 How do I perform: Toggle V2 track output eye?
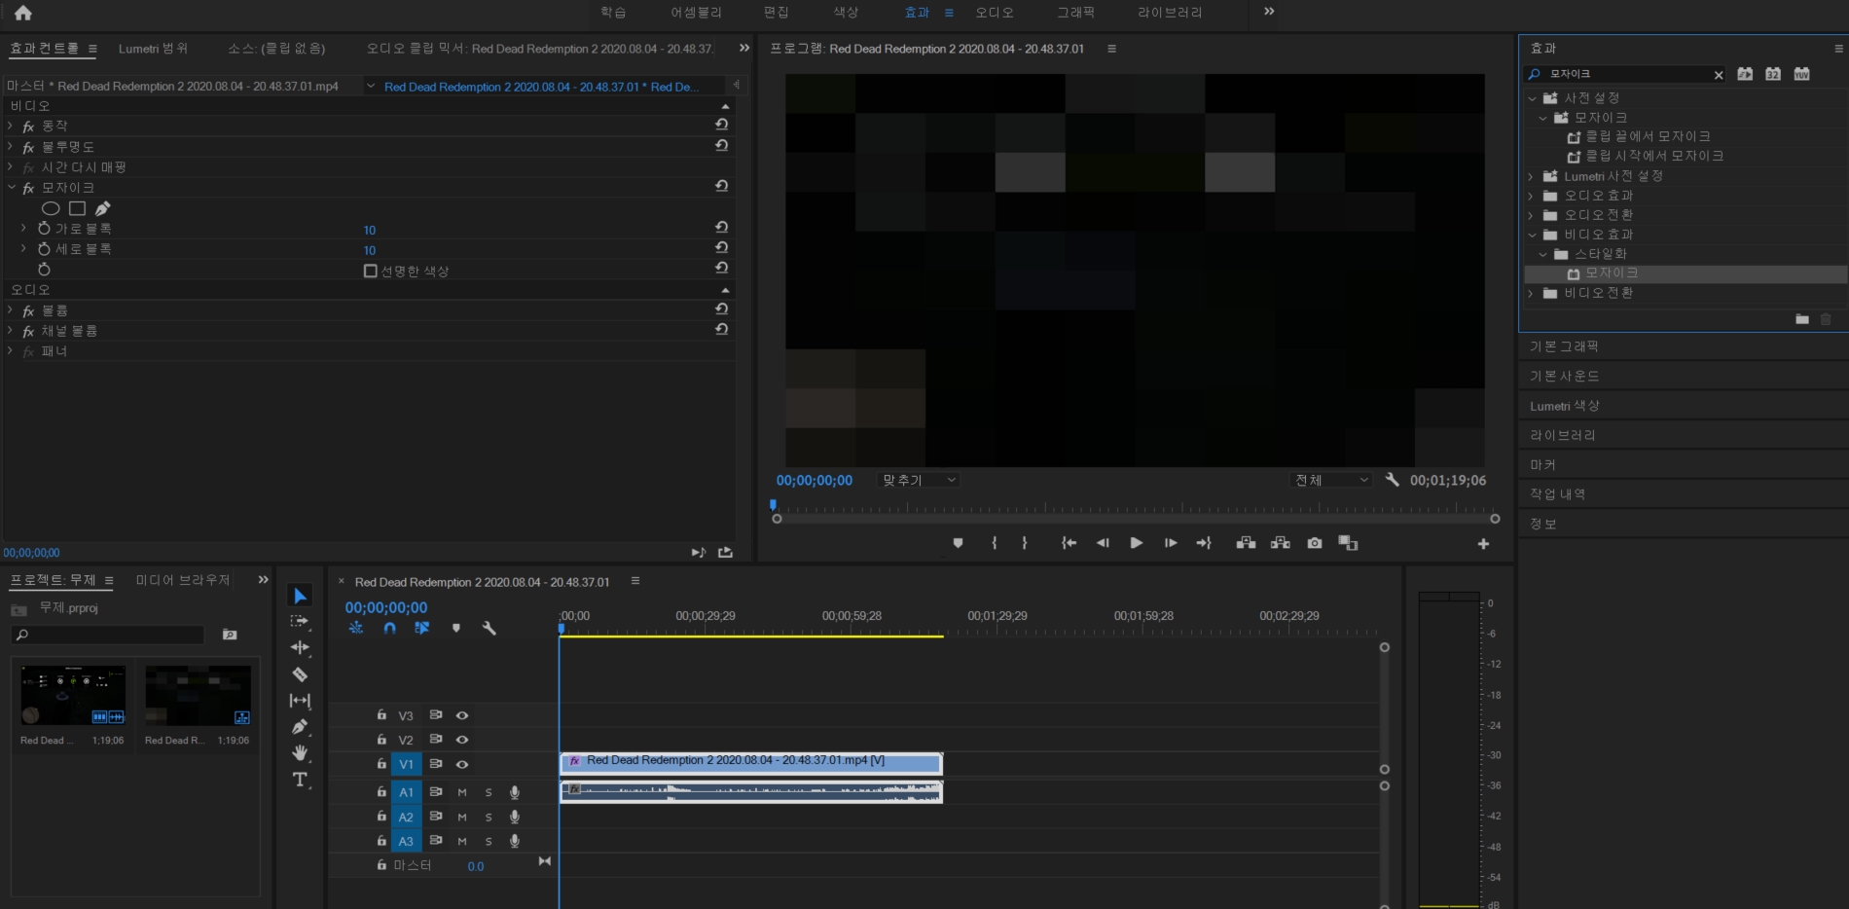[x=462, y=740]
